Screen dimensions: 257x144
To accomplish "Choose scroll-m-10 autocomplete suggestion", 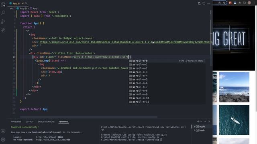I will click(167, 98).
